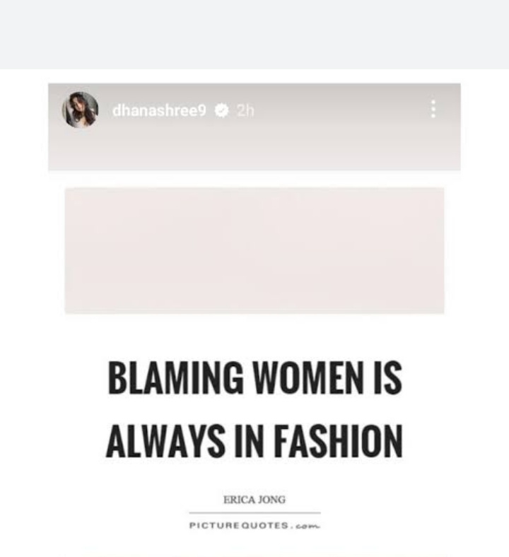
Task: Open the dhanashree9 username link
Action: tap(159, 110)
